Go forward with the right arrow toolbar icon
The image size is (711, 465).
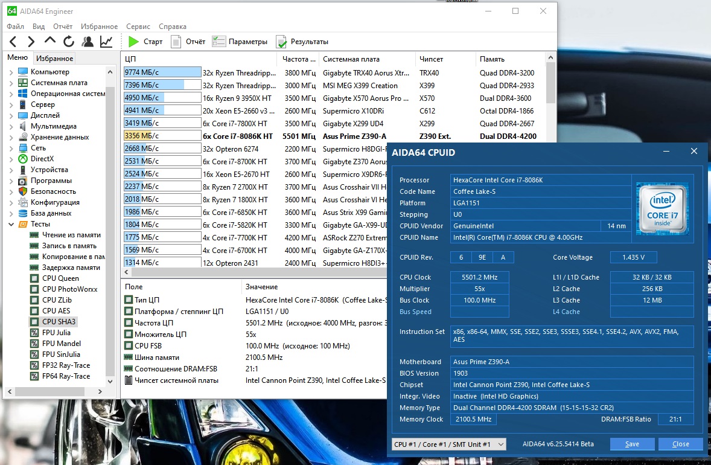(31, 42)
